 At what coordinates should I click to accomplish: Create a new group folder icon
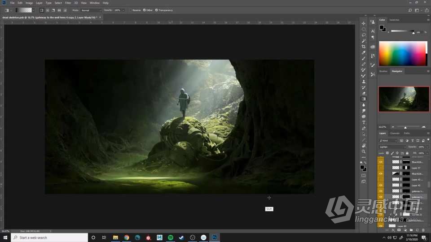pos(411,230)
